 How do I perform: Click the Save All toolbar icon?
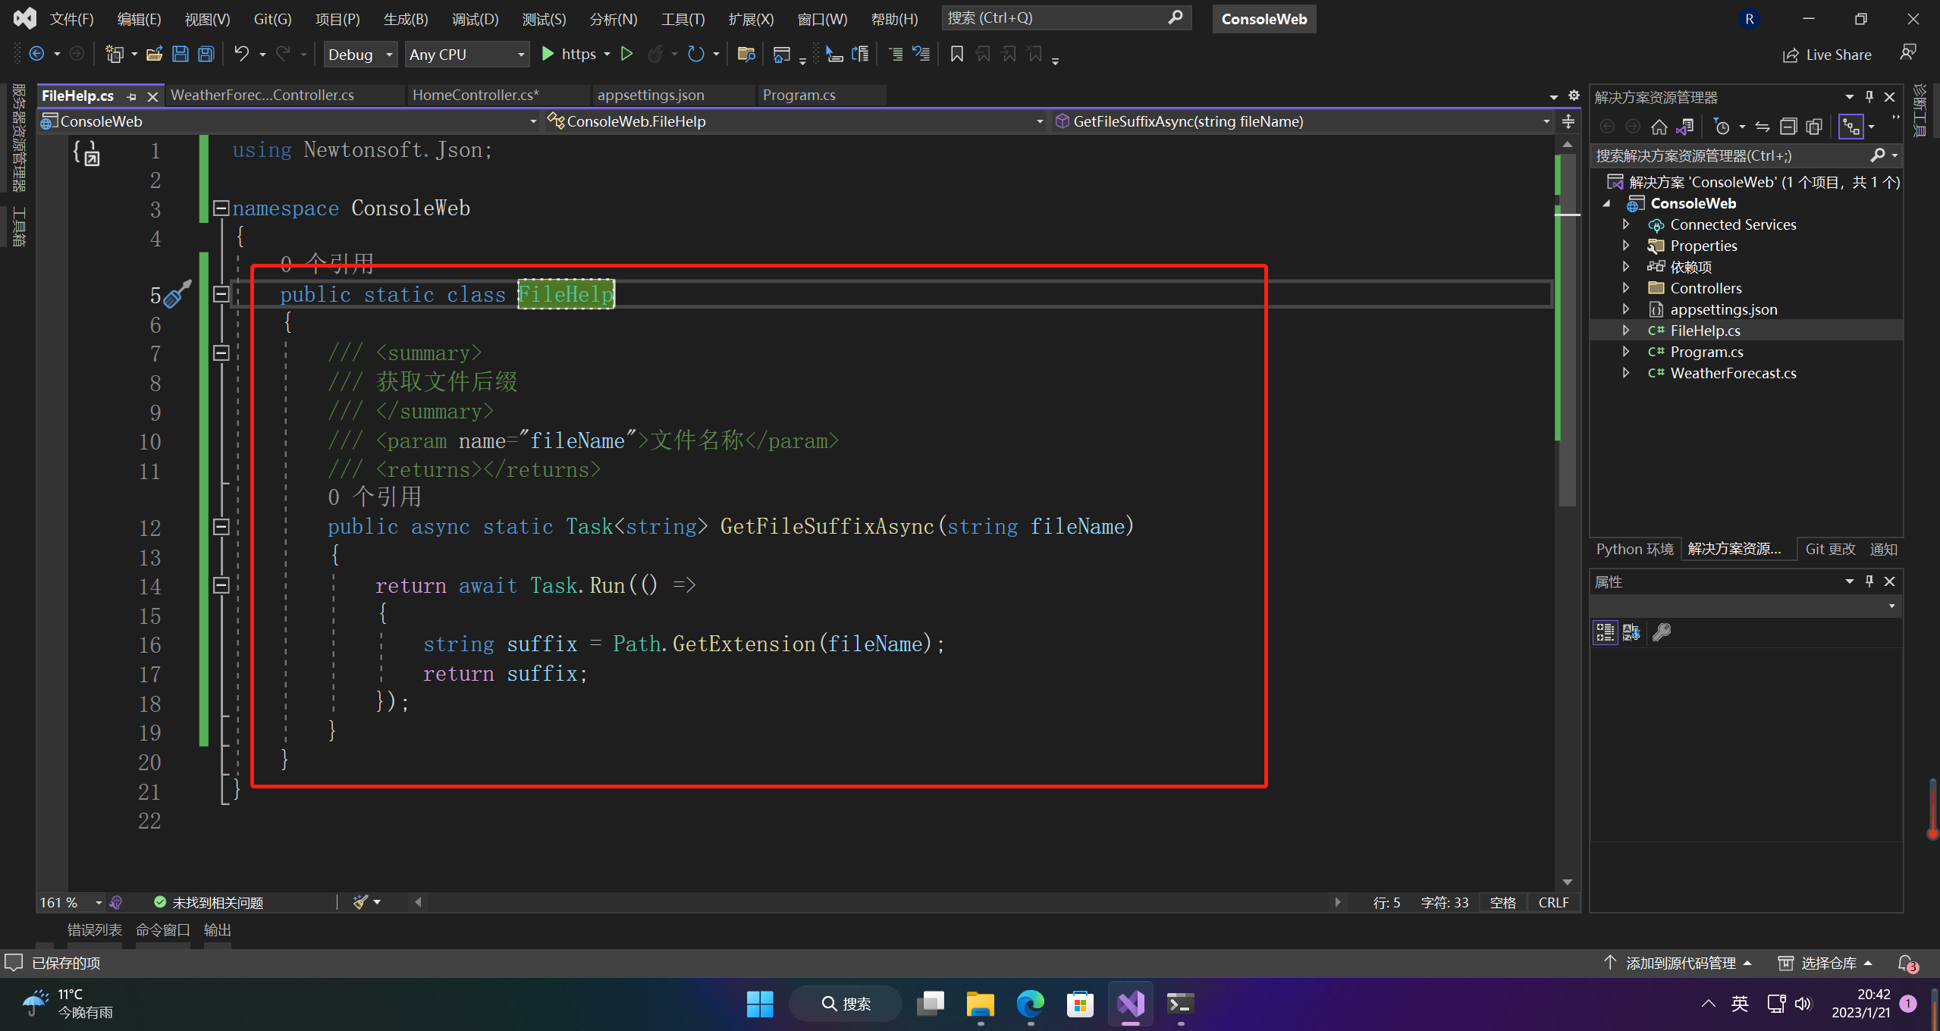pyautogui.click(x=206, y=54)
